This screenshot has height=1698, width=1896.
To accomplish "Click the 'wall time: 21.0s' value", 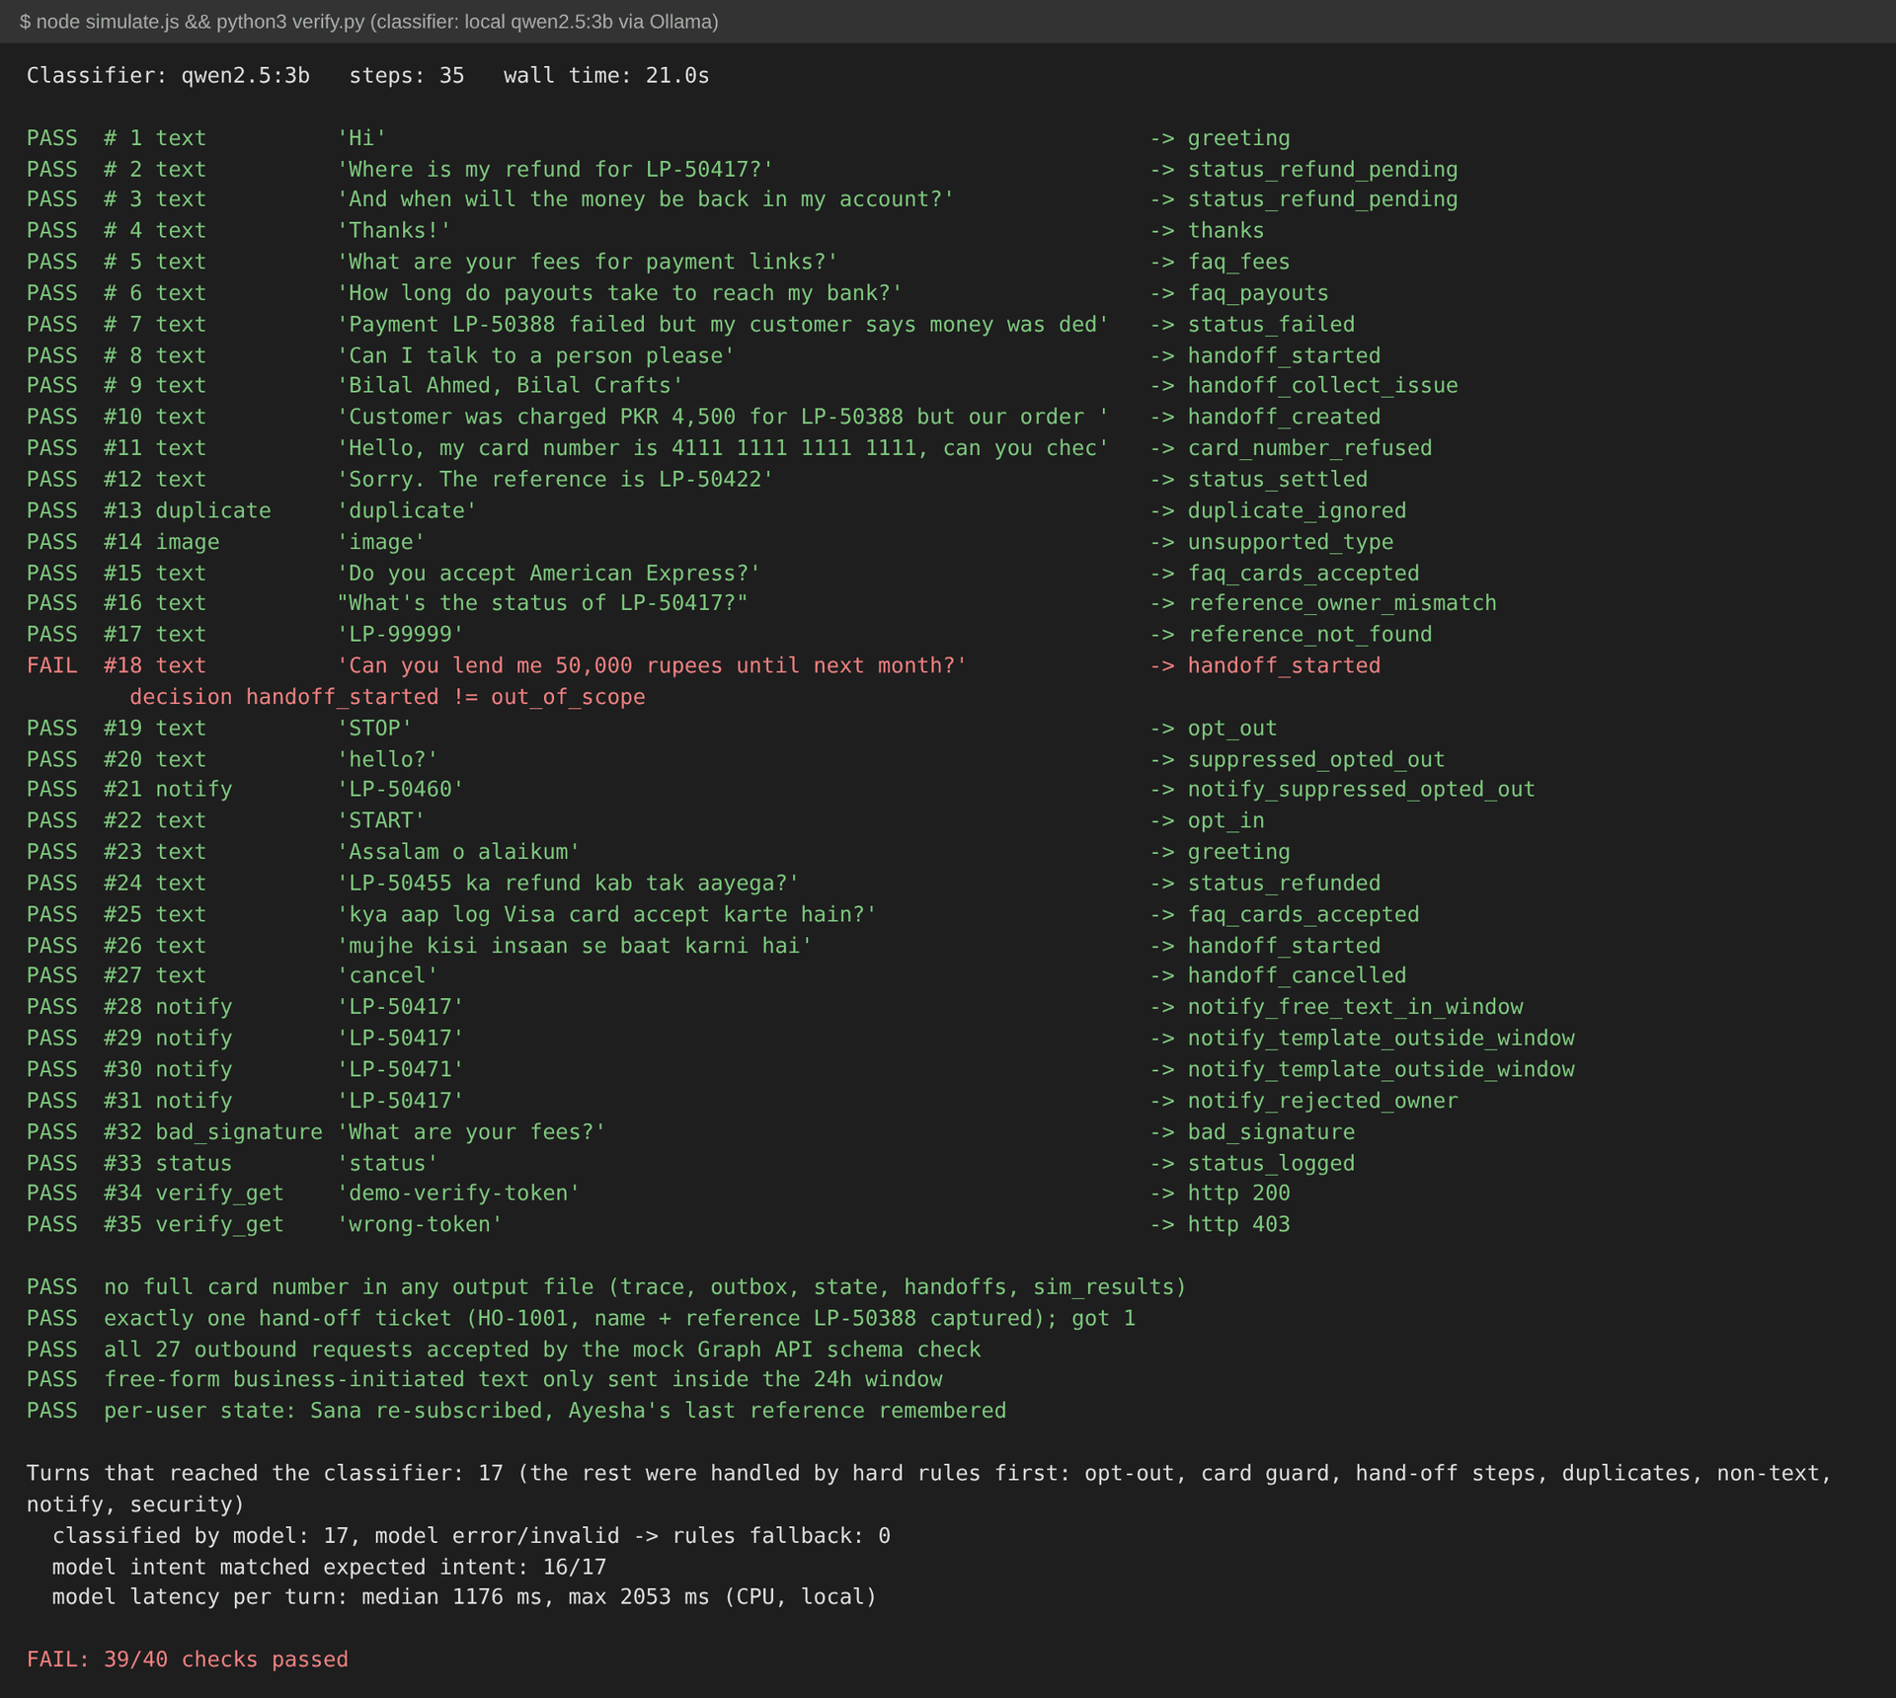I will [606, 76].
